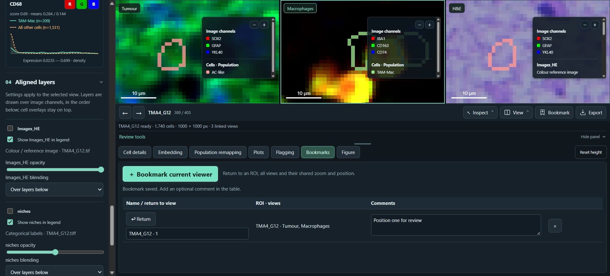The width and height of the screenshot is (610, 276).
Task: Adjust the niches opacity slider
Action: click(x=55, y=252)
